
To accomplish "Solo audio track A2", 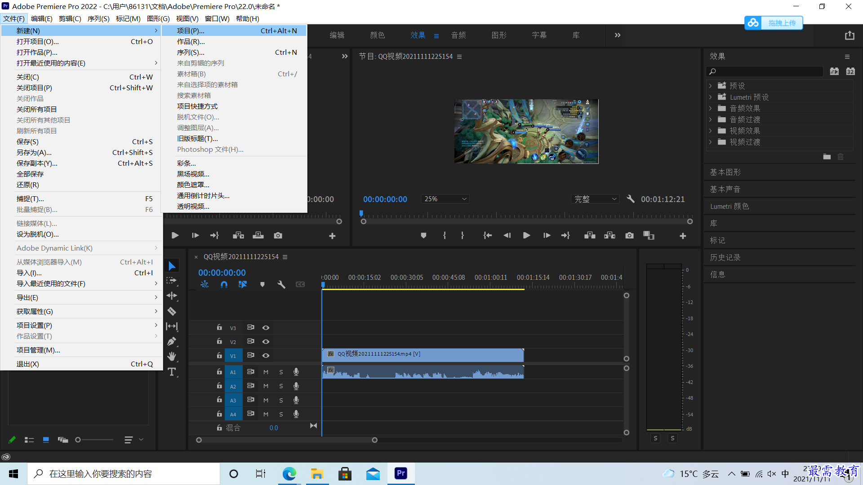I will pos(281,386).
